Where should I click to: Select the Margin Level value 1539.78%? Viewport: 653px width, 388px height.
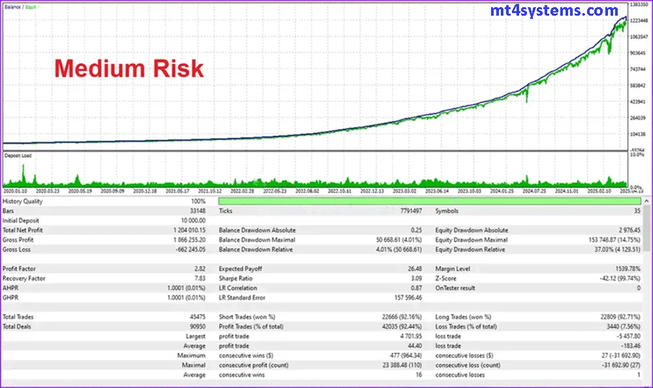616,268
